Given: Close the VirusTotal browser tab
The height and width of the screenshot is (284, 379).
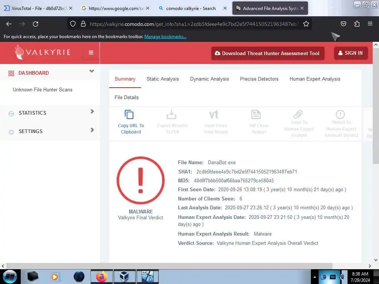Looking at the screenshot, I should 71,8.
